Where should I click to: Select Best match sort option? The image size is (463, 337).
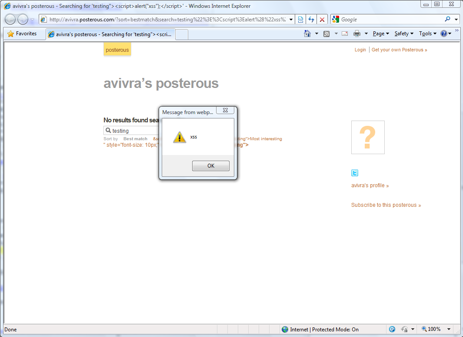(135, 138)
